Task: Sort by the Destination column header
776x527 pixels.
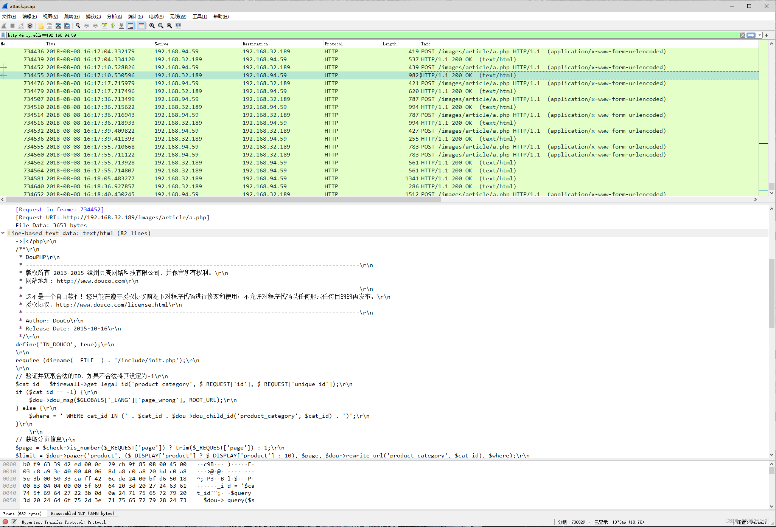Action: 282,44
